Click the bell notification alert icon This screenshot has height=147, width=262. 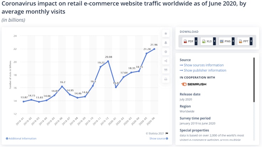[x=166, y=43]
